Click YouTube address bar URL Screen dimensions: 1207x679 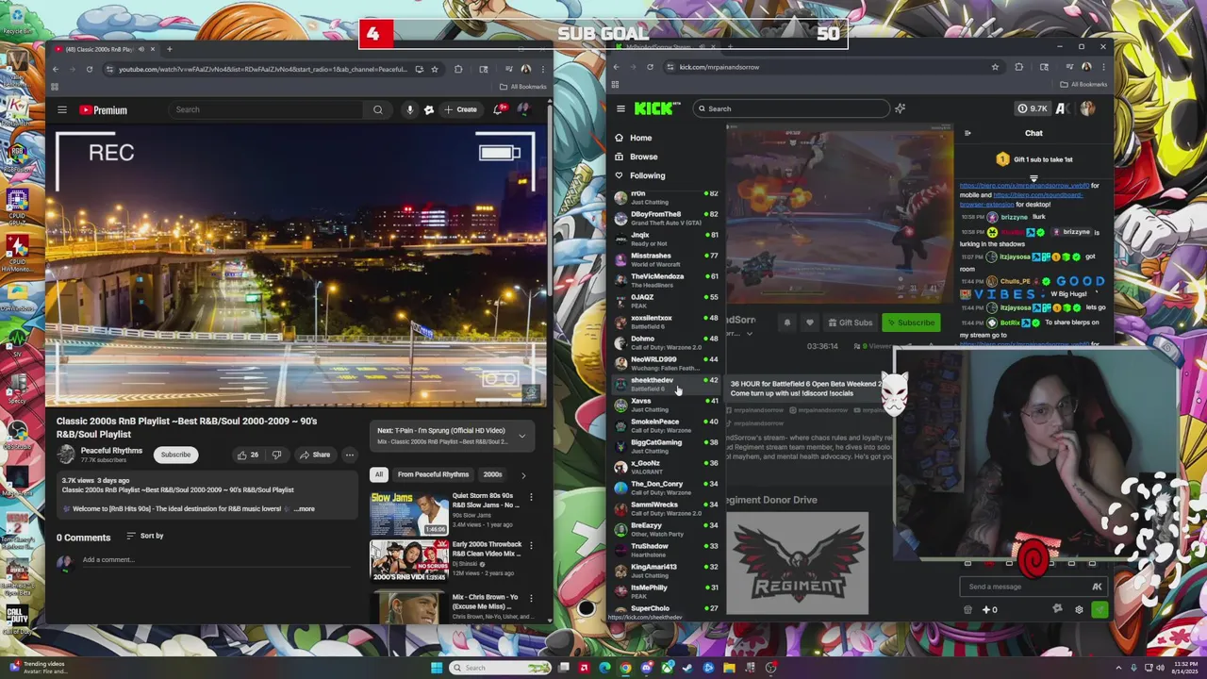263,69
